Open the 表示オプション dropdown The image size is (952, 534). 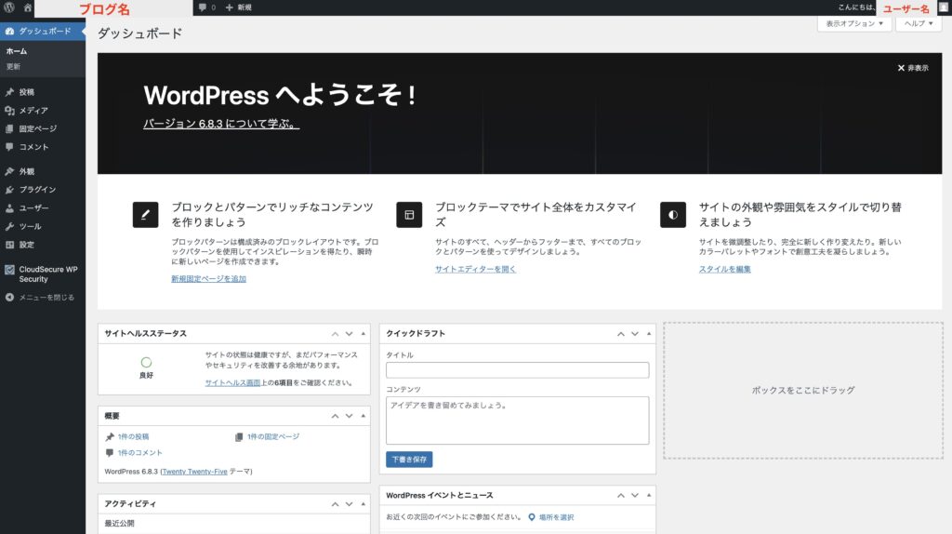pyautogui.click(x=853, y=24)
